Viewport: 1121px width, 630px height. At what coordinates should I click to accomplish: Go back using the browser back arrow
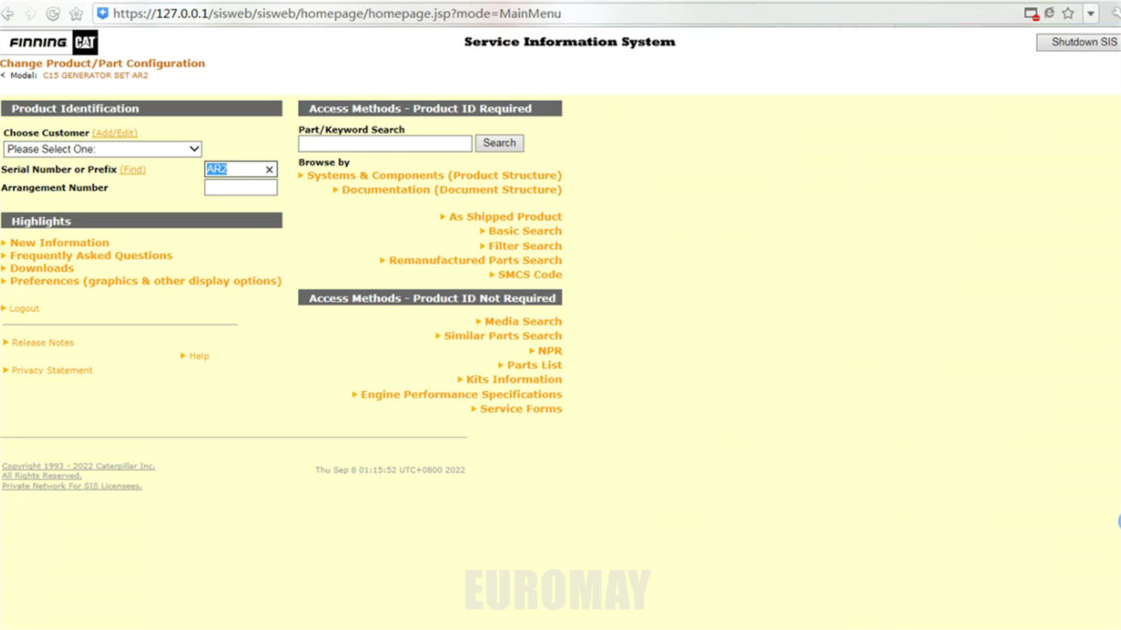tap(8, 14)
